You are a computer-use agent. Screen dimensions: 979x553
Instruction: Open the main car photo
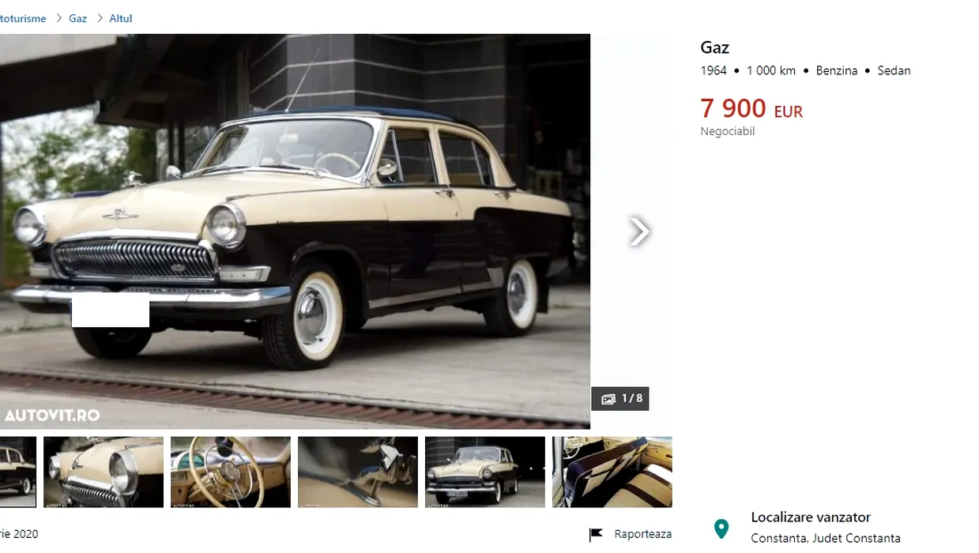pyautogui.click(x=295, y=231)
